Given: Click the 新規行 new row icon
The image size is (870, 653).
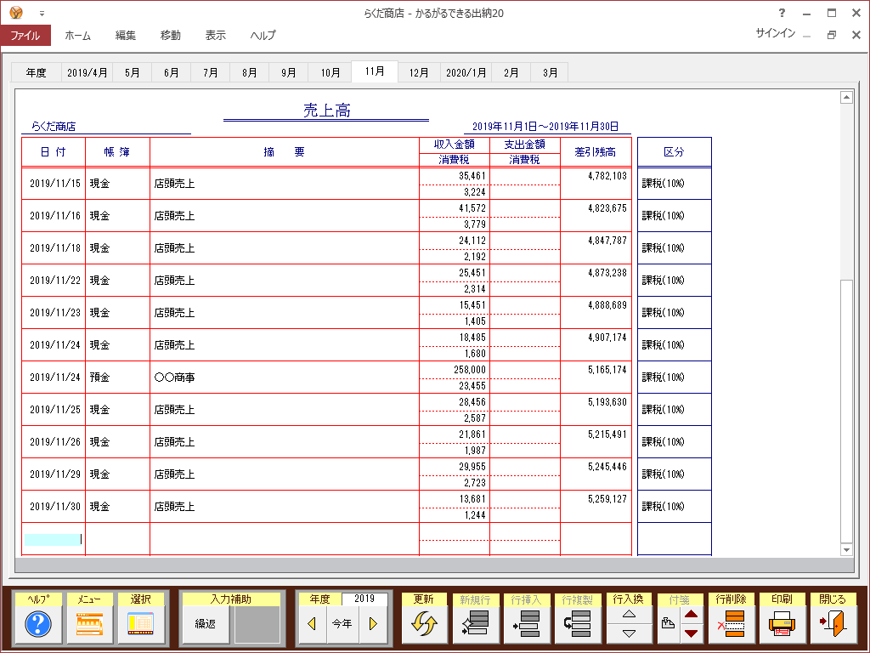Looking at the screenshot, I should 475,624.
